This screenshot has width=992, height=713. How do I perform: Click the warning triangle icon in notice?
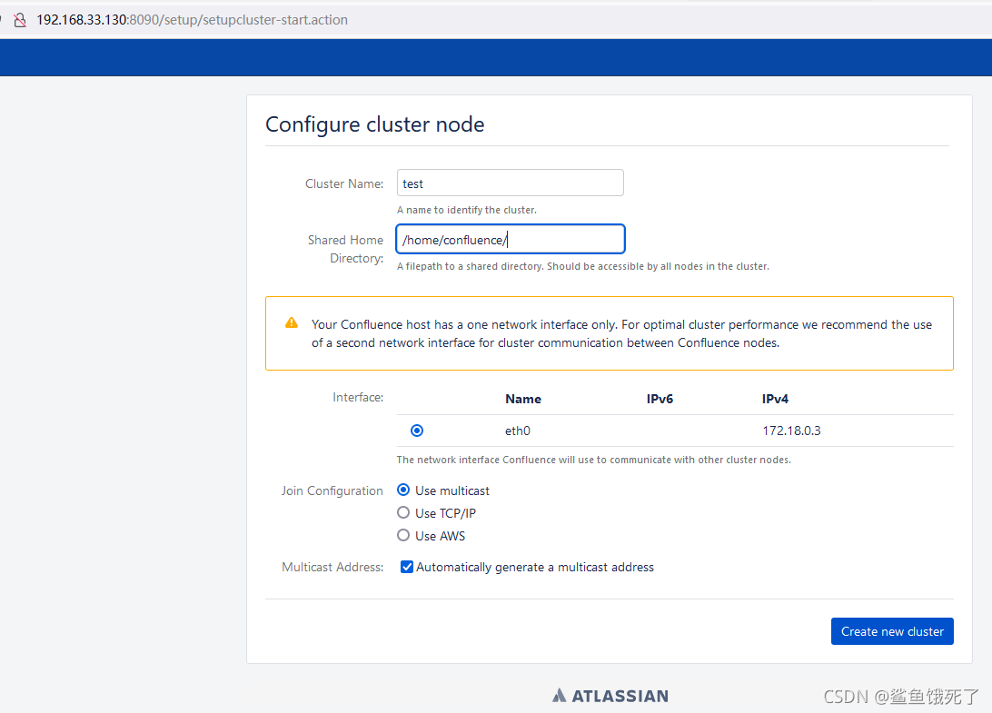point(291,322)
